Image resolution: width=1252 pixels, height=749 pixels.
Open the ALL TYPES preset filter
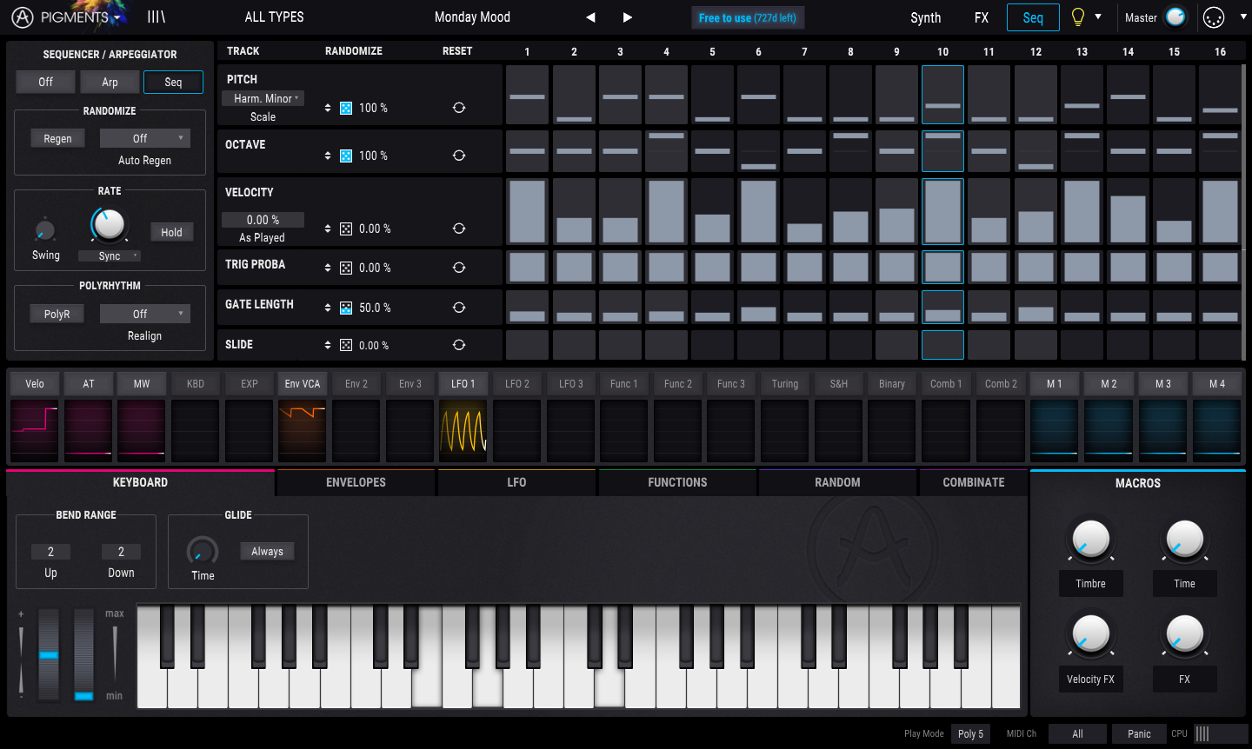pyautogui.click(x=274, y=17)
